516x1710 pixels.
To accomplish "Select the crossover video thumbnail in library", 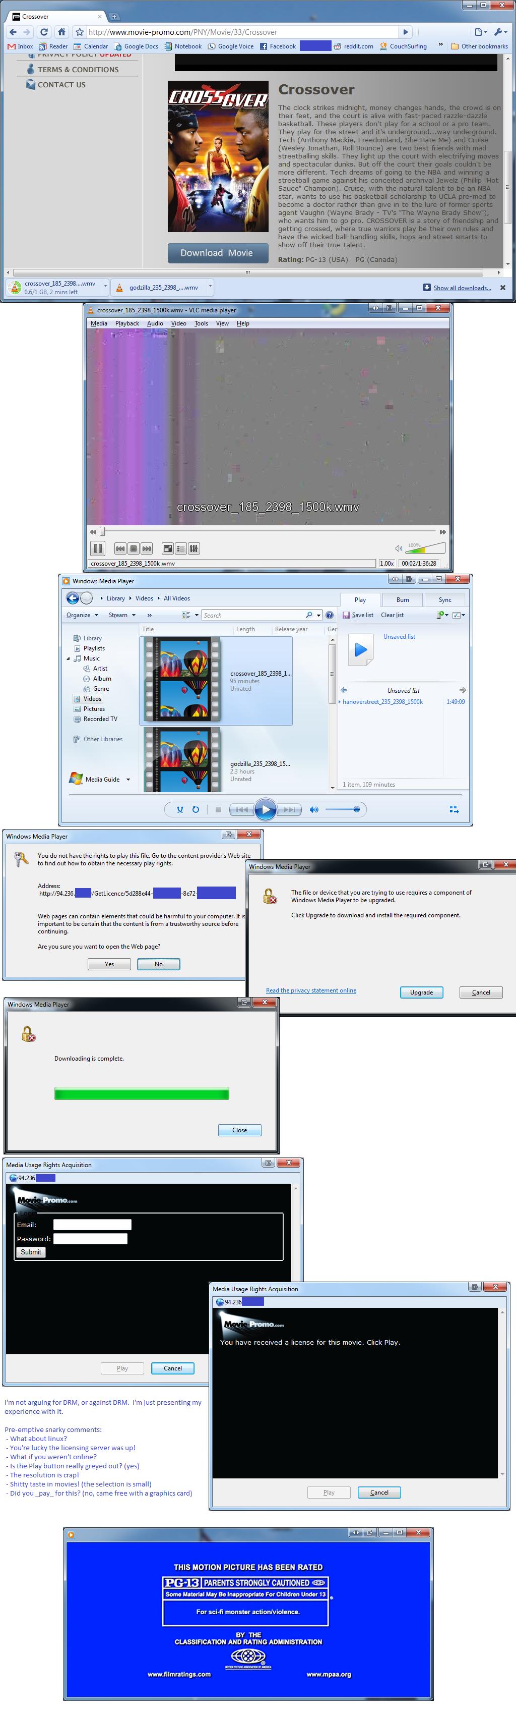I will 182,680.
